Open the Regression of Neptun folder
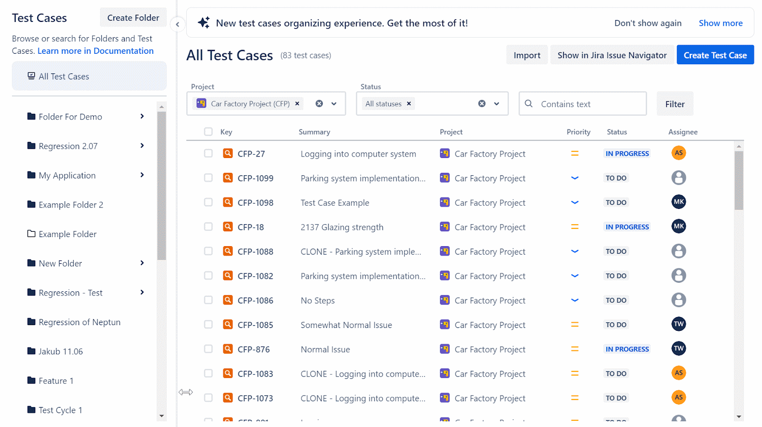The image size is (762, 427). coord(79,322)
